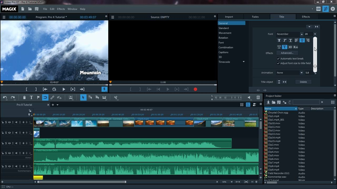Select Captions in title category list
Viewport: 337px width, 189px height.
[x=223, y=52]
